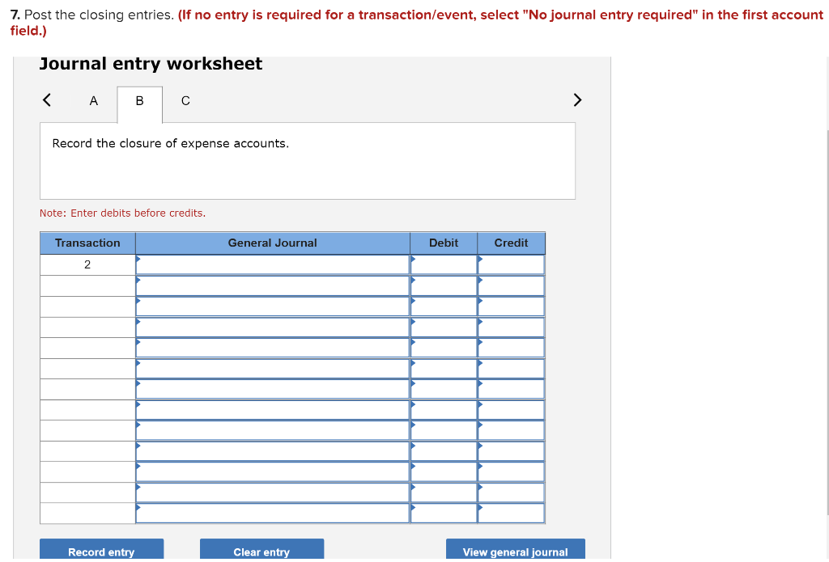The image size is (829, 562).
Task: Open General Journal account dropdown in last row
Action: [x=272, y=513]
